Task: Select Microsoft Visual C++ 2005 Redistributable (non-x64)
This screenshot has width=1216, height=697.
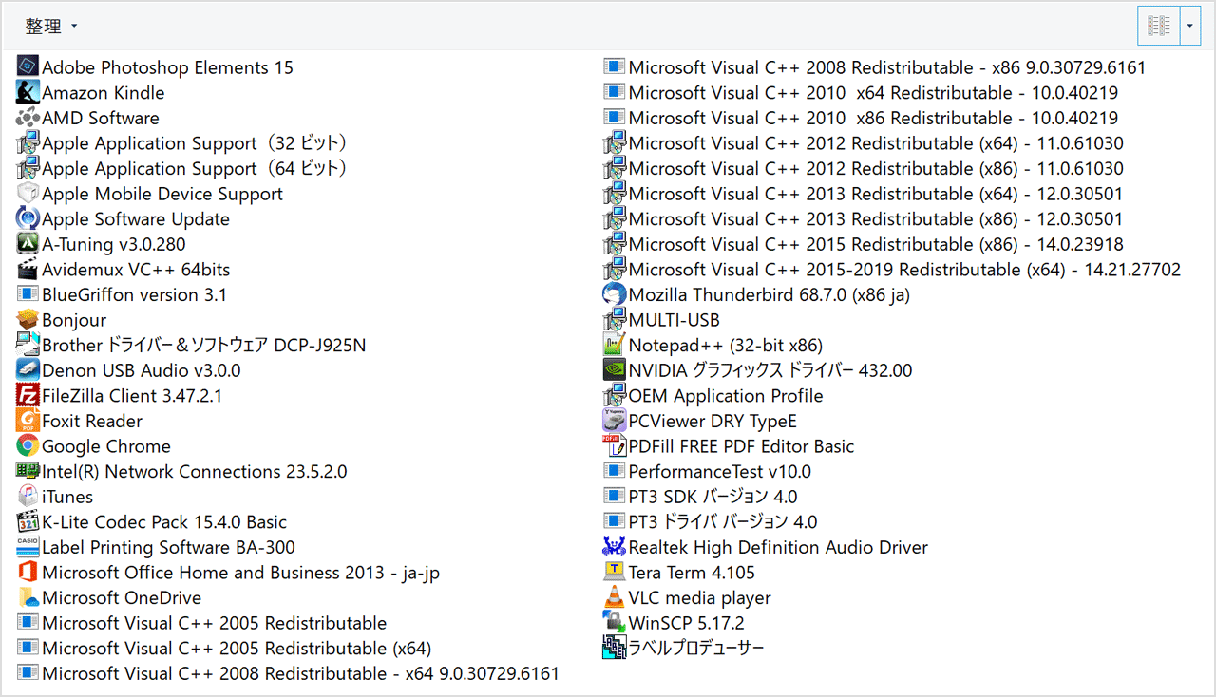Action: 202,623
